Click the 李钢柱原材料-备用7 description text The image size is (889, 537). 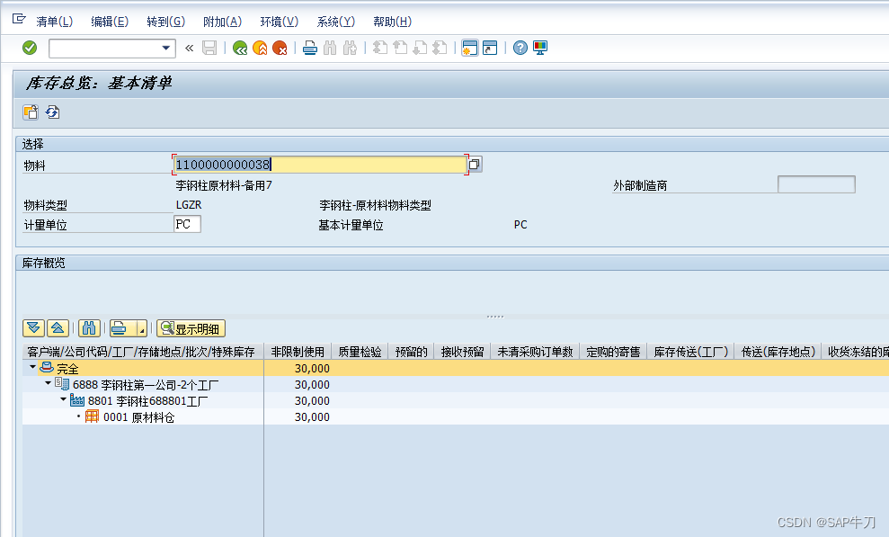224,185
